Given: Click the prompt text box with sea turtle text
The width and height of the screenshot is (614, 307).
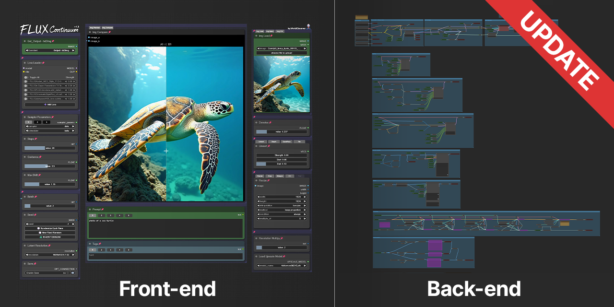Looking at the screenshot, I should coord(165,228).
